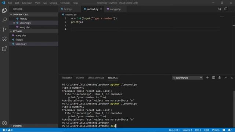Split the editor right
Viewport: 235px width, 132px height.
pyautogui.click(x=226, y=9)
